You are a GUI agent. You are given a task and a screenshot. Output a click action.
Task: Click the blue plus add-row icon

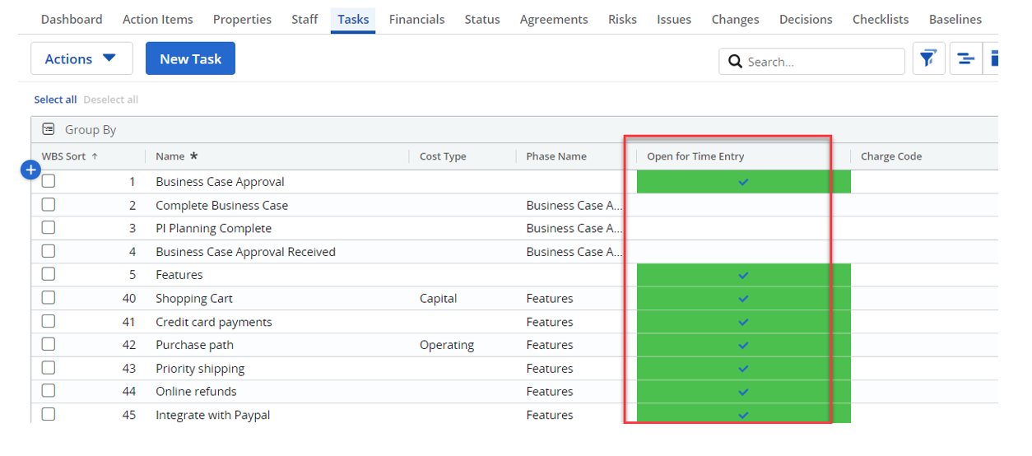tap(30, 170)
